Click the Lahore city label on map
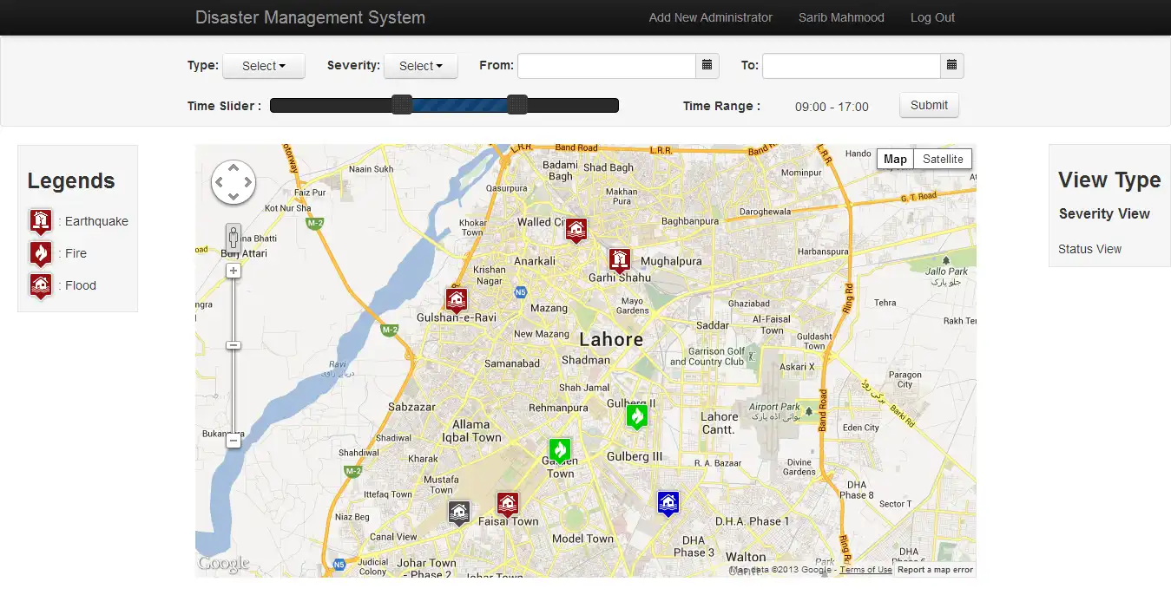This screenshot has width=1171, height=595. click(x=611, y=339)
